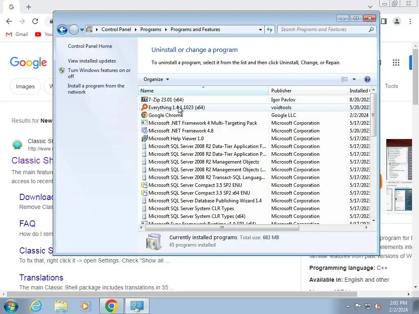Open the Translations link in Chrome
This screenshot has width=419, height=314.
pyautogui.click(x=41, y=278)
